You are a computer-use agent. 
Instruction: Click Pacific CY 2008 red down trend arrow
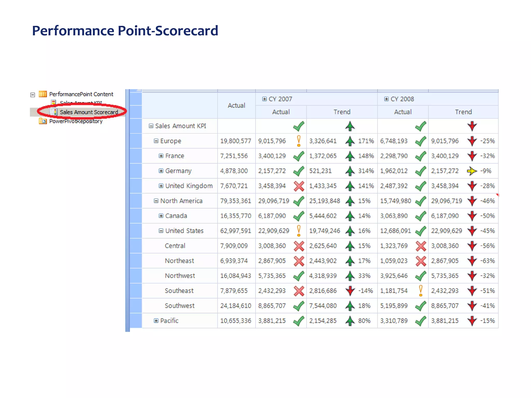pos(472,321)
